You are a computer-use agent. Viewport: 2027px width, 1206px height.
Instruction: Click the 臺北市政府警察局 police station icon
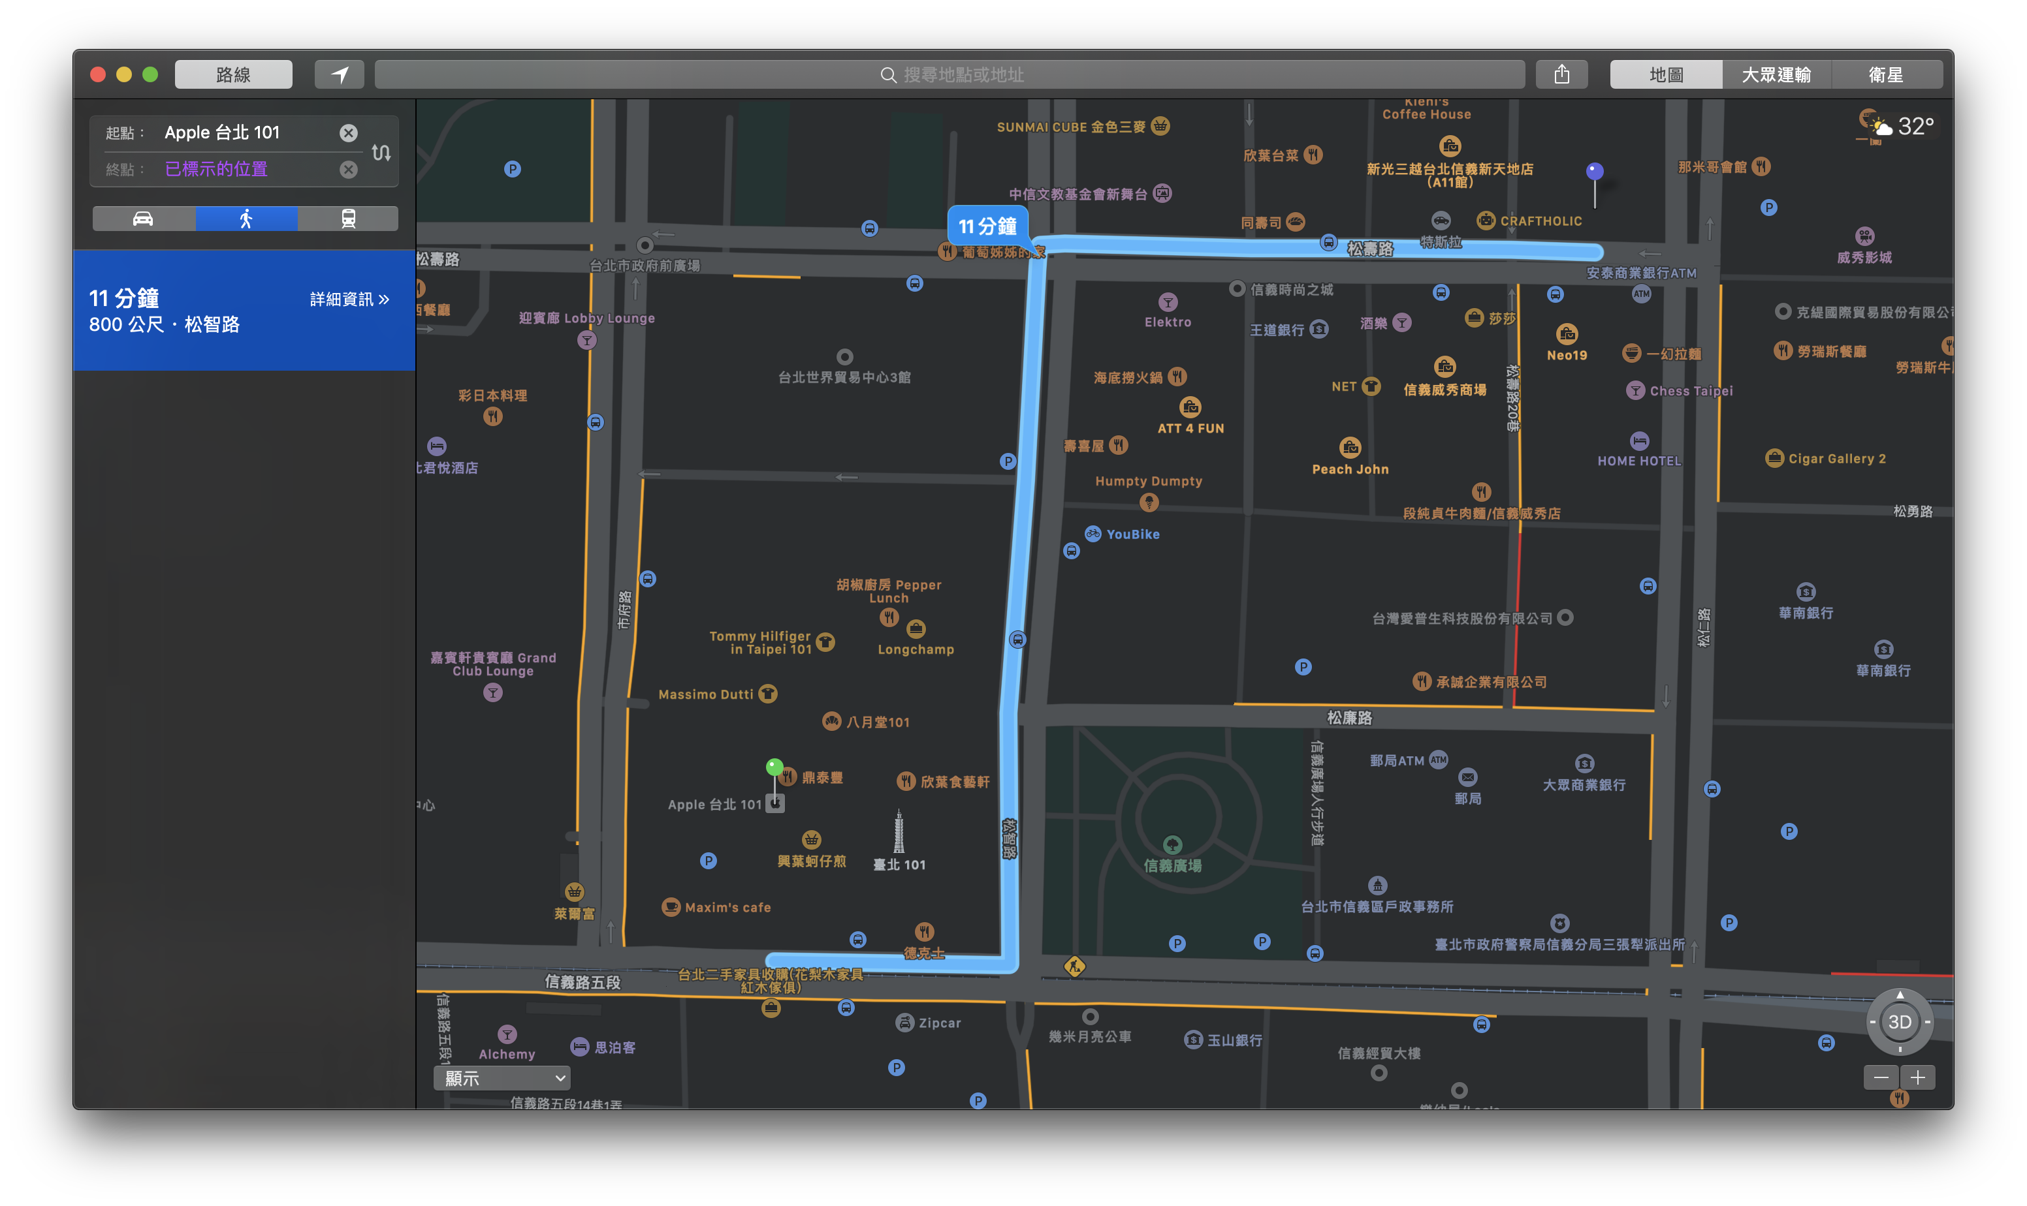pos(1559,923)
